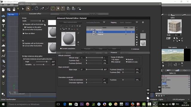Enable 'Show as ribbon' checkbox
Viewport: 191px width, 107px height.
[x=23, y=33]
